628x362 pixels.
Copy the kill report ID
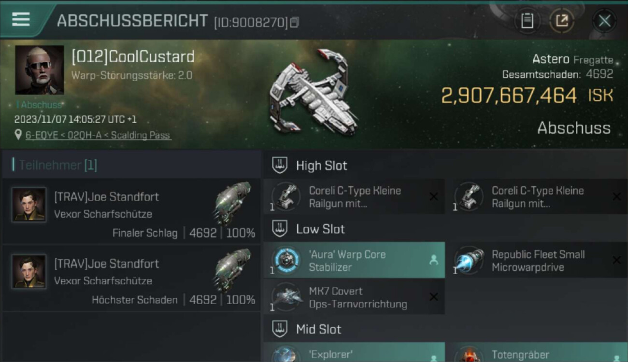coord(294,22)
